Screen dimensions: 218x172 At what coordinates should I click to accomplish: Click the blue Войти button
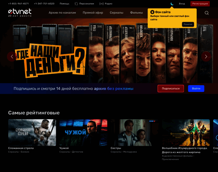[196, 89]
